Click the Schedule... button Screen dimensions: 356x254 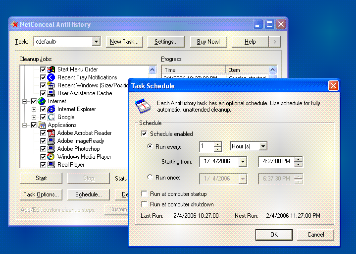[x=89, y=194]
